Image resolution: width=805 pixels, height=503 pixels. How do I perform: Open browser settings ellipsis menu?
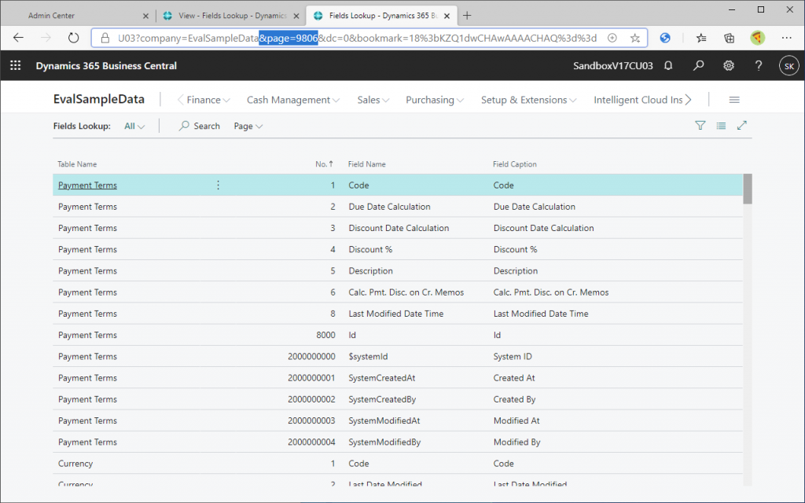(x=786, y=38)
